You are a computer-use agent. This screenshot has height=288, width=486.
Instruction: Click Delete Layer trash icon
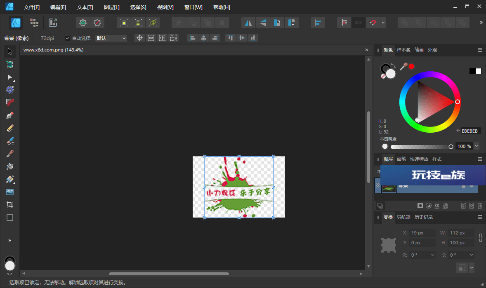click(480, 206)
